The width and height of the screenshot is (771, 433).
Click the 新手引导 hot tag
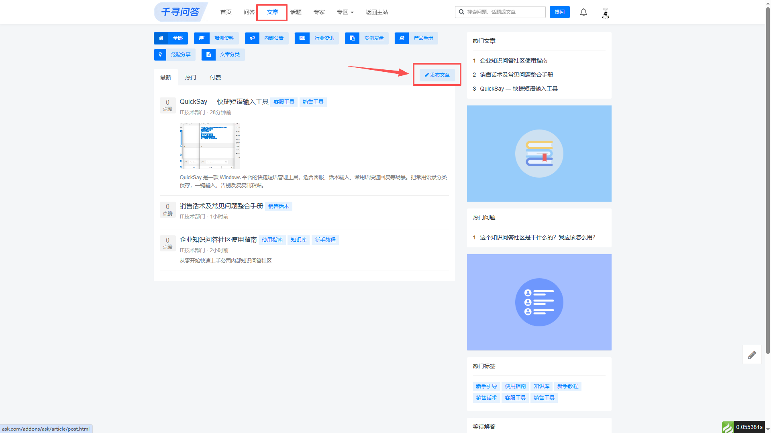[486, 386]
